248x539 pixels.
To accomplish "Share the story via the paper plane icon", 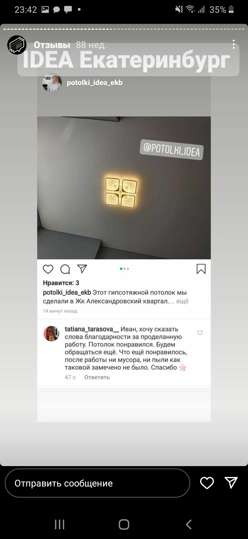I will [231, 483].
